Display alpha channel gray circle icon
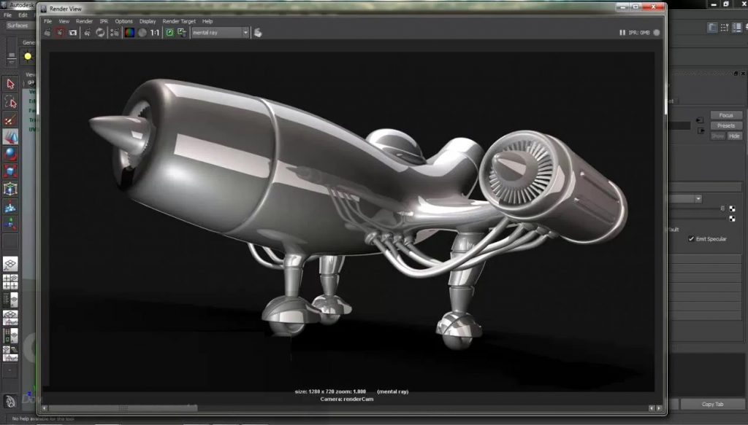The height and width of the screenshot is (425, 748). coord(142,32)
